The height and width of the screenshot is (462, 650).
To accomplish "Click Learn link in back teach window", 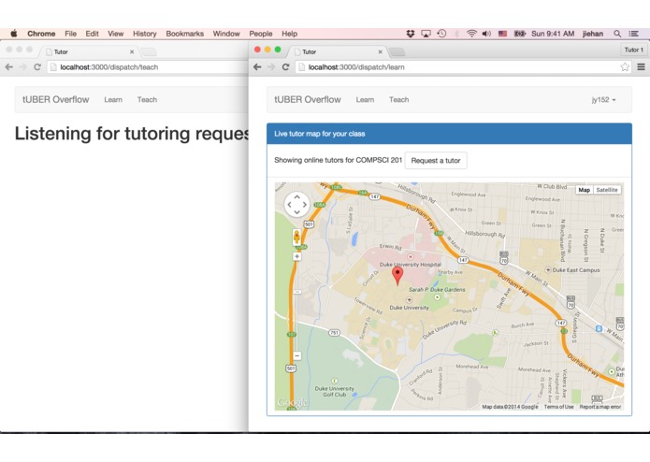I will (x=113, y=100).
